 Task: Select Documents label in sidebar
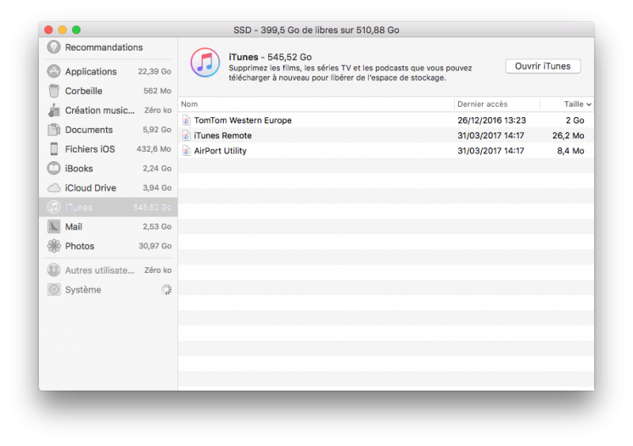point(89,130)
